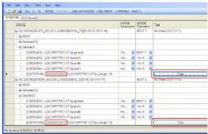
Task: Click the GOOSE Subscription column header
Action: [x=127, y=25]
